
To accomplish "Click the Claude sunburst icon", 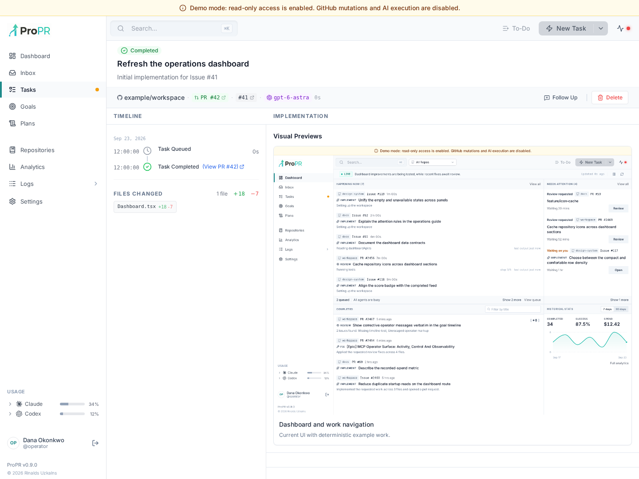I will [x=19, y=404].
